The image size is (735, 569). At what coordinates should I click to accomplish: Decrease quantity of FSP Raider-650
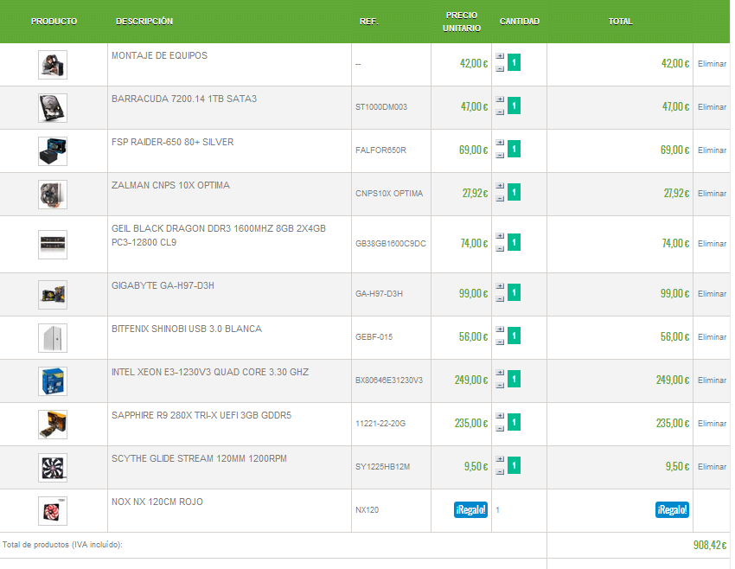point(500,155)
